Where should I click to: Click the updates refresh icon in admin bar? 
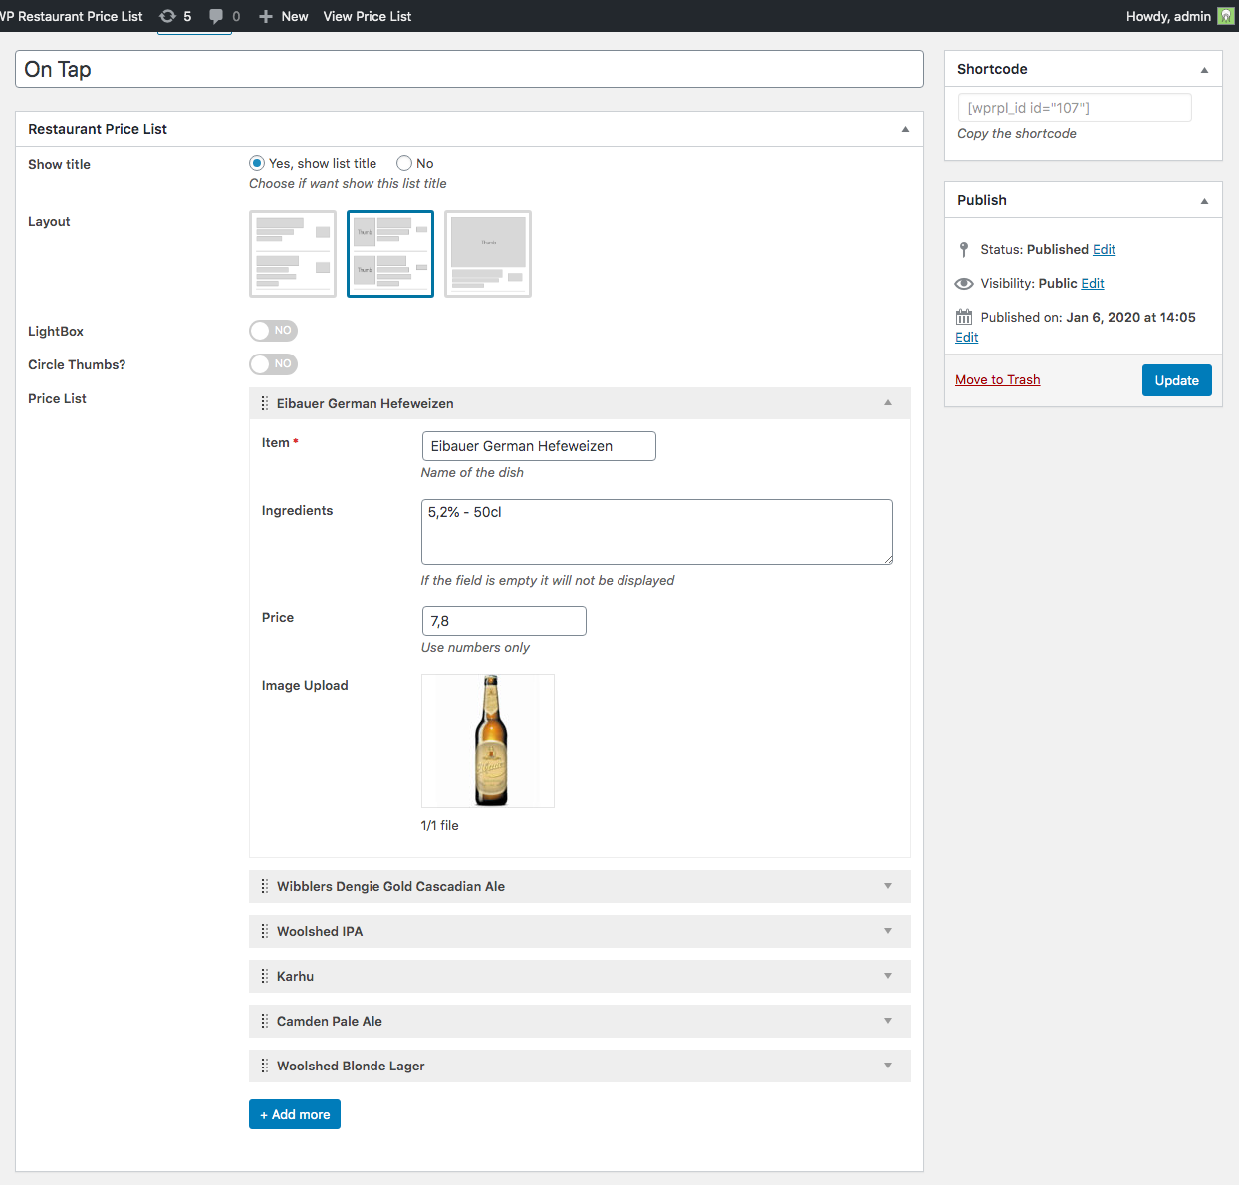(167, 16)
